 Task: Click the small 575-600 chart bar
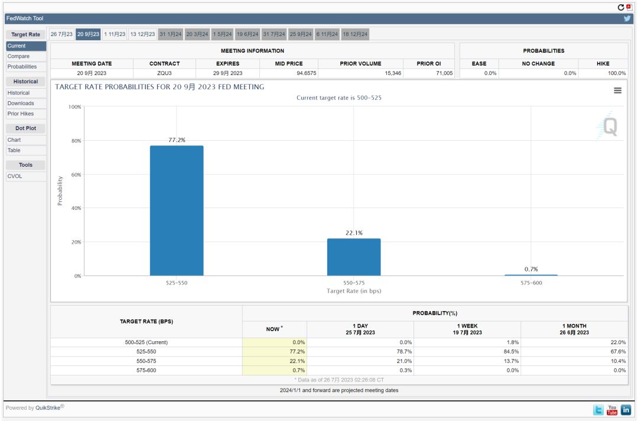click(x=531, y=275)
